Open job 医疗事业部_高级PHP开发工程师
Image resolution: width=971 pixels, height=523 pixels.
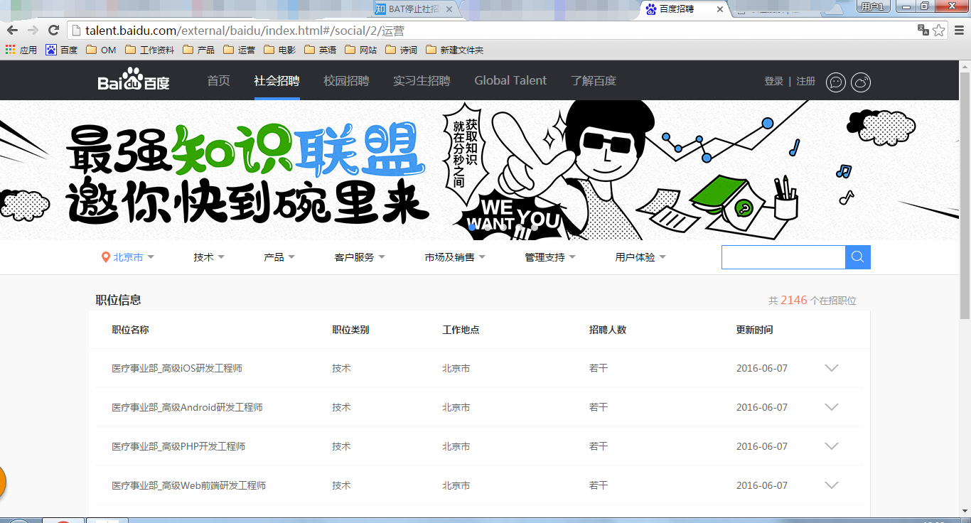point(178,446)
